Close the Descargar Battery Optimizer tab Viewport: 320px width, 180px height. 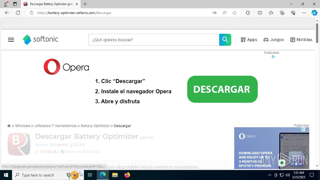point(77,4)
